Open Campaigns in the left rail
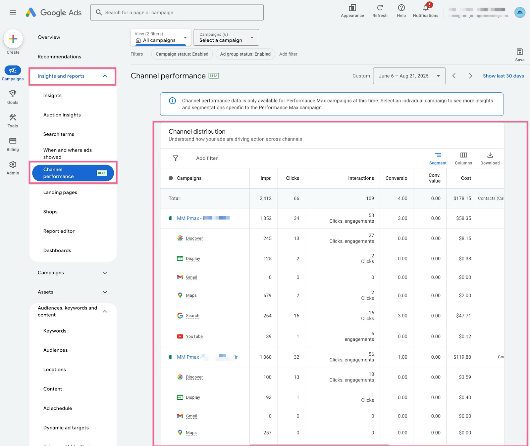This screenshot has width=530, height=446. point(13,73)
